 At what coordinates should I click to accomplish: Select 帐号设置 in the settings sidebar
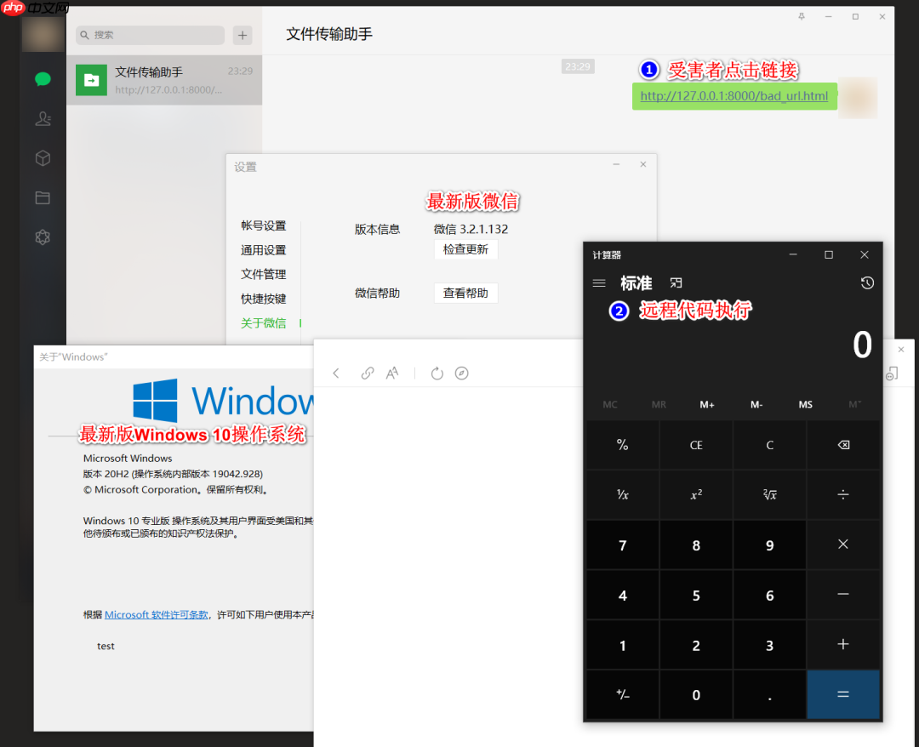pos(264,225)
